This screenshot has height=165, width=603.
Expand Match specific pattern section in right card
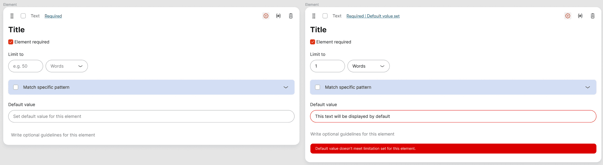coord(587,87)
